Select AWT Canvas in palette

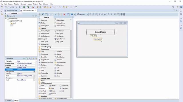(52, 86)
